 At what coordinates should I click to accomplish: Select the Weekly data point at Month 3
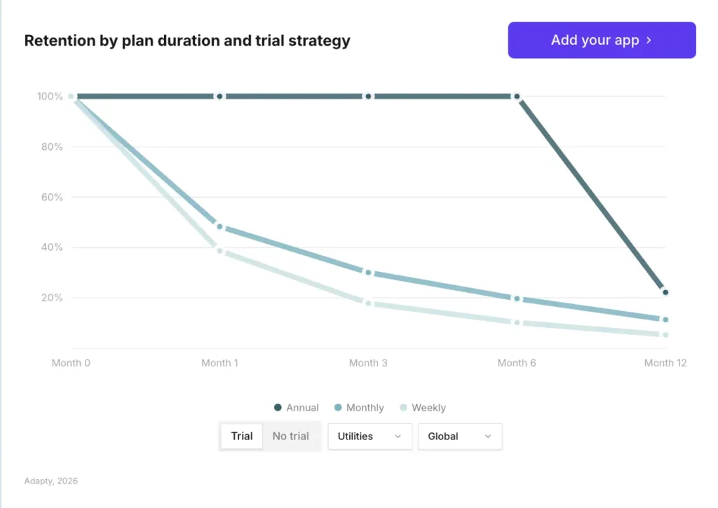pyautogui.click(x=368, y=302)
